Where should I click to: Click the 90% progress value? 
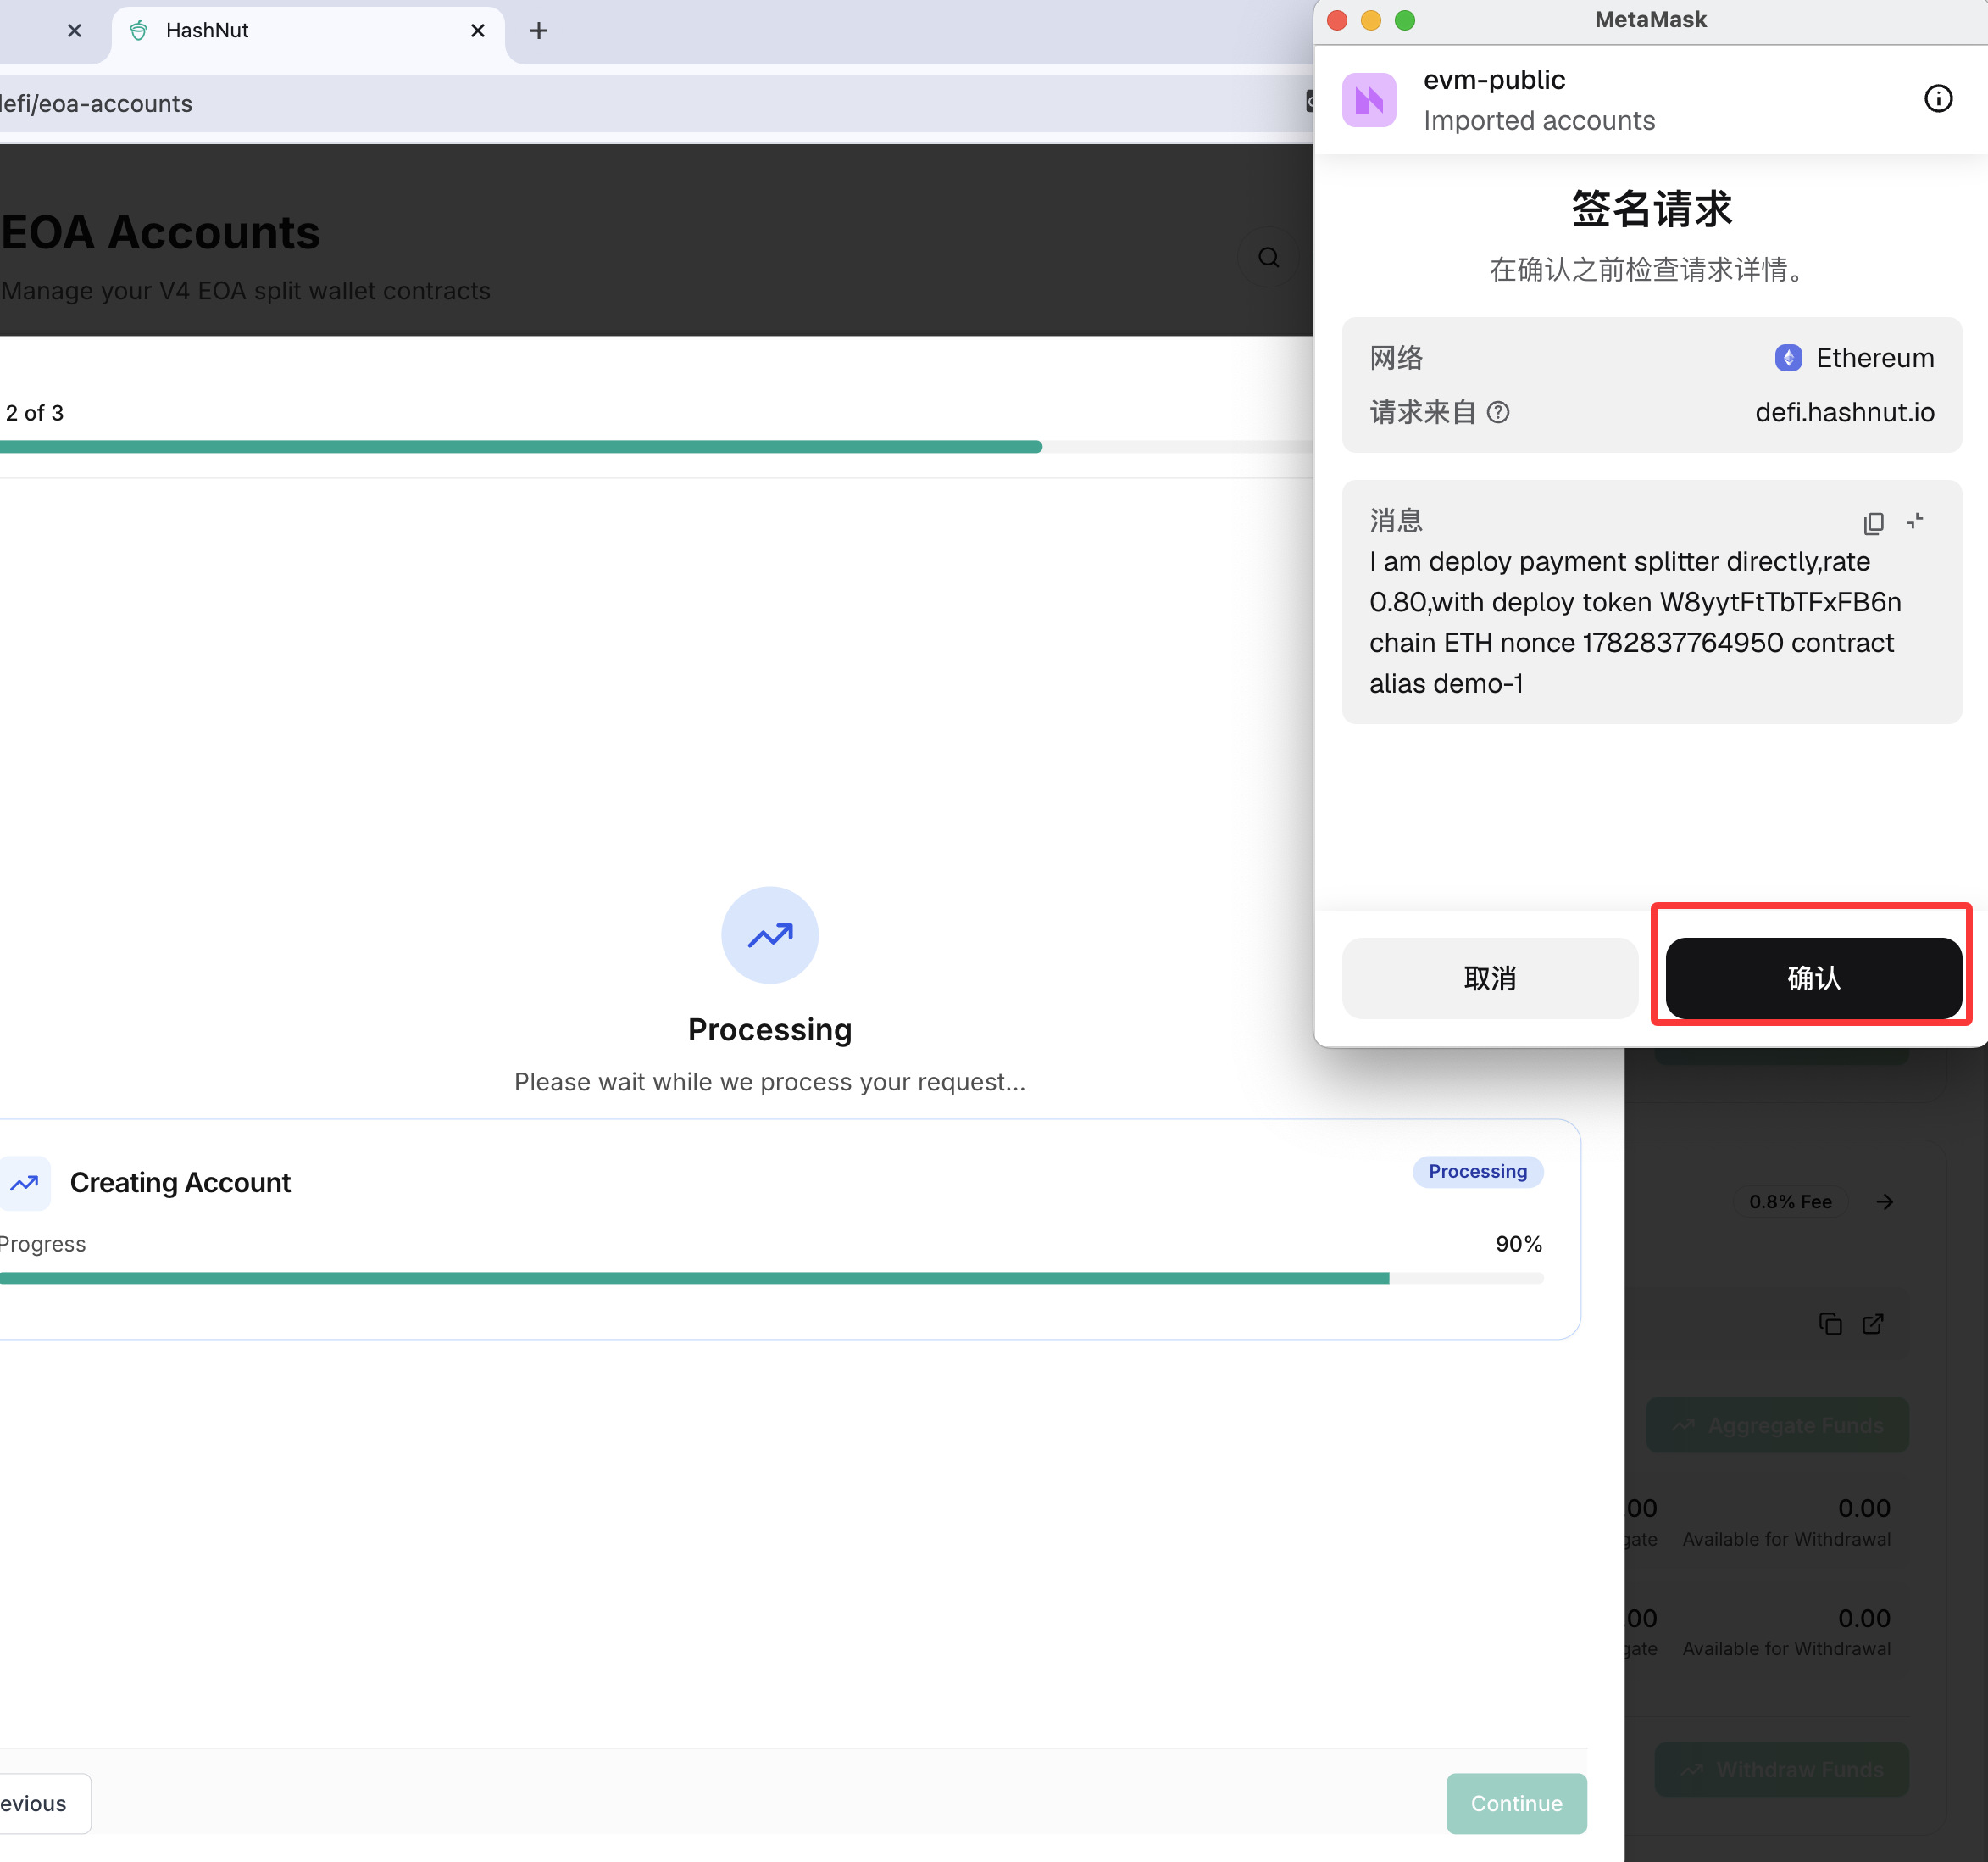1518,1244
